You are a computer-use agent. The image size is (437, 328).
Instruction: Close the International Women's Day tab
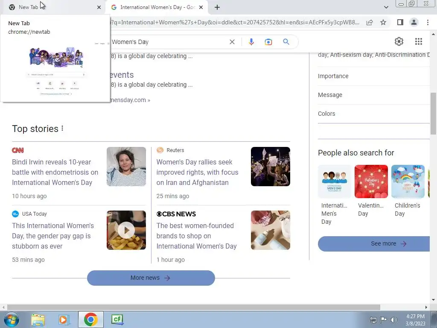[x=201, y=8]
